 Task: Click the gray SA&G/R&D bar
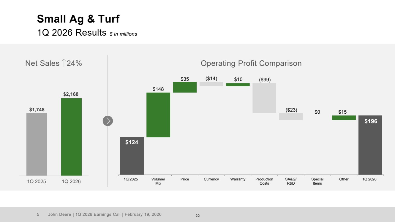point(291,116)
